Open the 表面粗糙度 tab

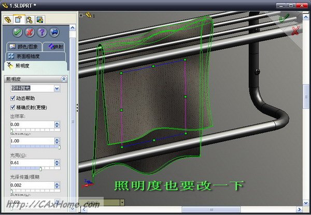(35, 56)
